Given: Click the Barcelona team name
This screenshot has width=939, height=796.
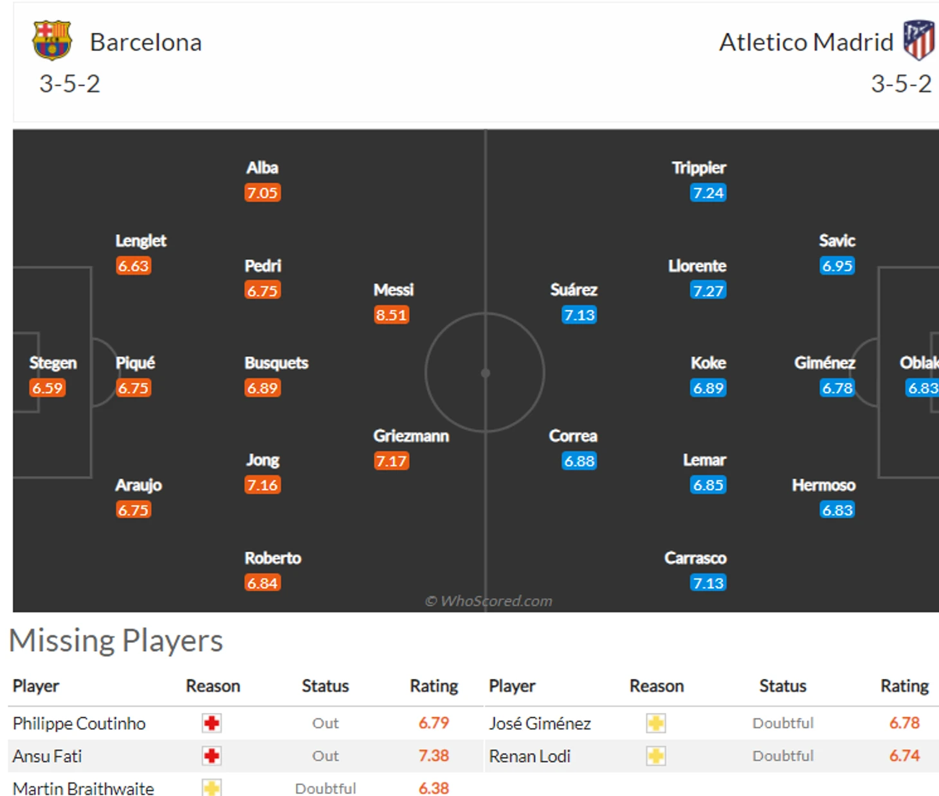Looking at the screenshot, I should pyautogui.click(x=145, y=42).
